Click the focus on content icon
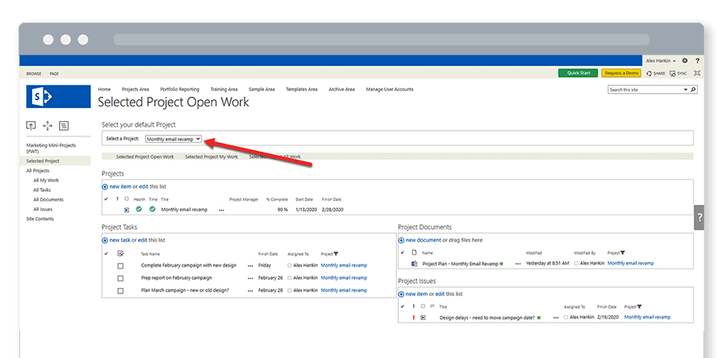This screenshot has height=358, width=726. tap(697, 73)
